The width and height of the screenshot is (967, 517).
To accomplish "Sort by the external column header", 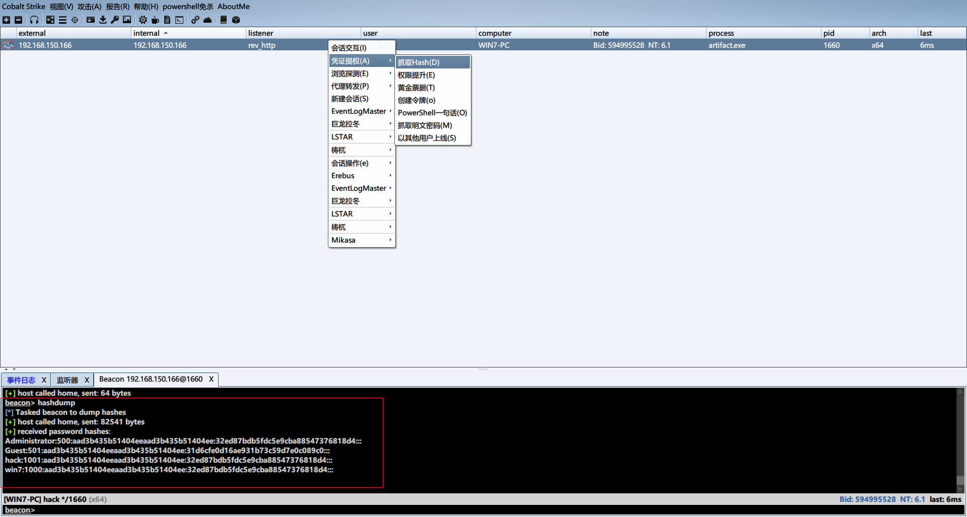I will click(x=74, y=33).
